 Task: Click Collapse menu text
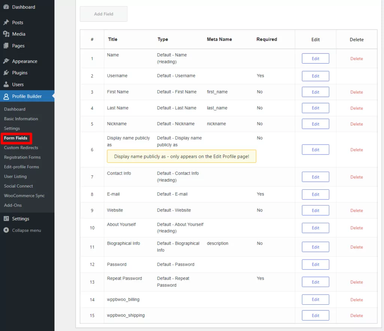27,230
